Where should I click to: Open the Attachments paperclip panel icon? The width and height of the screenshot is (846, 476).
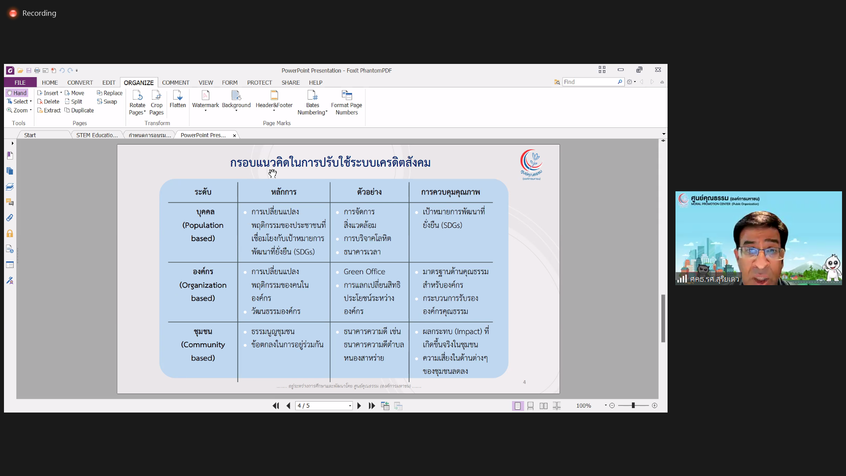(10, 218)
